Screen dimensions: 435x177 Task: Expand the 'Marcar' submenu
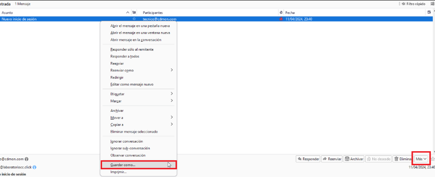[x=138, y=101]
